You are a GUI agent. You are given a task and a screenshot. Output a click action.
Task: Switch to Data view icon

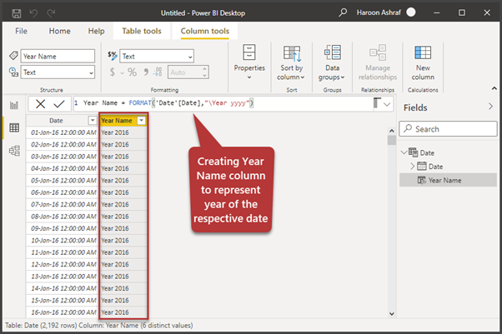(14, 127)
